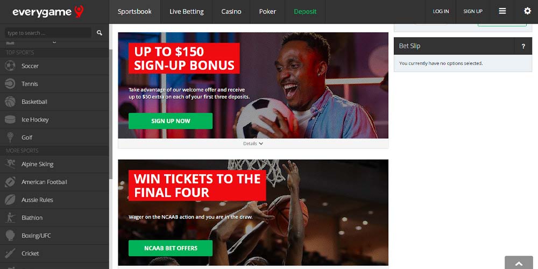Open the Live Betting tab
The width and height of the screenshot is (538, 269).
[186, 12]
